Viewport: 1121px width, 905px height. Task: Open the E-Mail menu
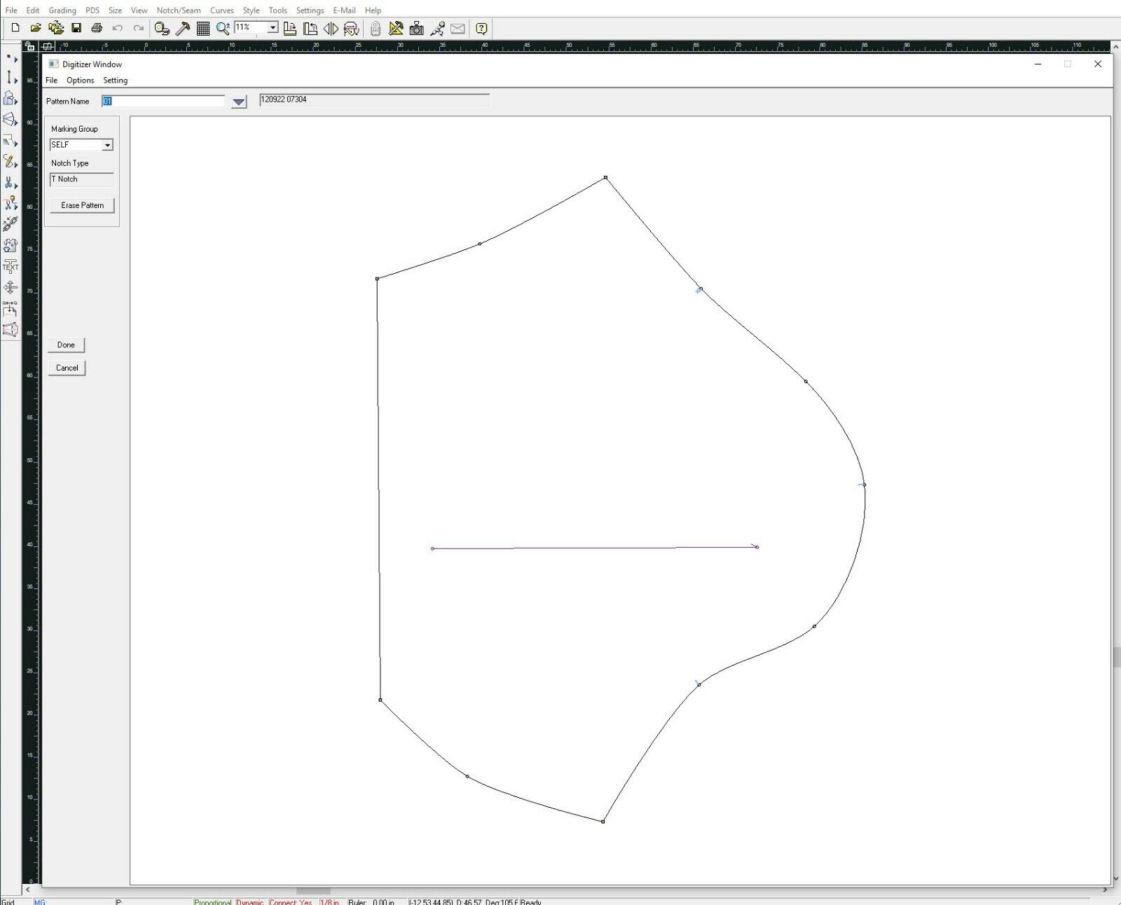(344, 11)
